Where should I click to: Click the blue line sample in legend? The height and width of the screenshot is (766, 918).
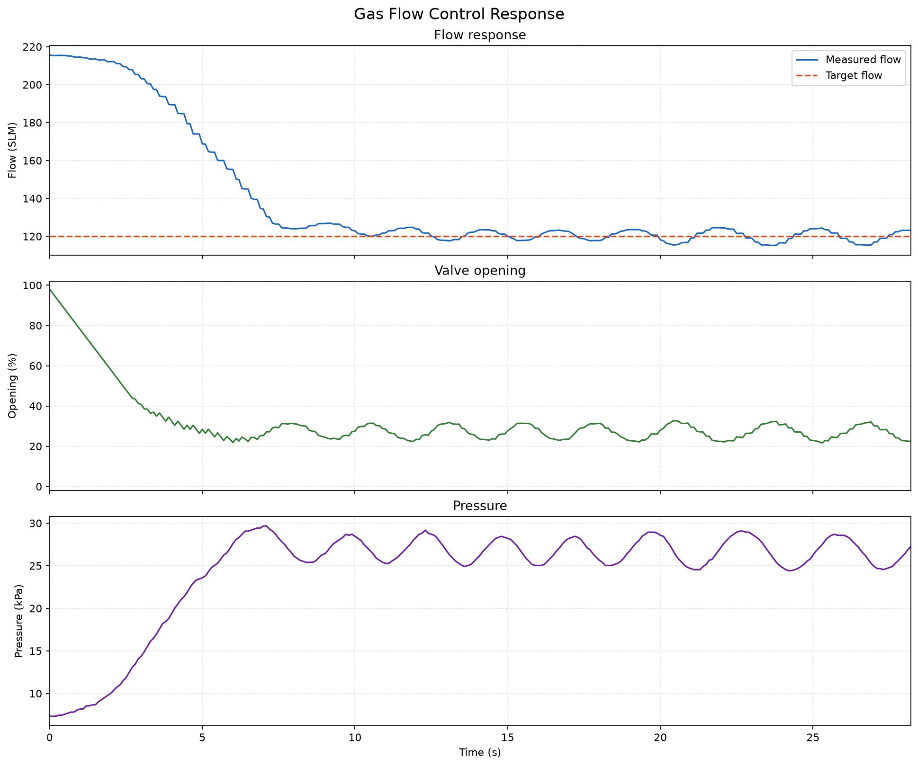[807, 60]
